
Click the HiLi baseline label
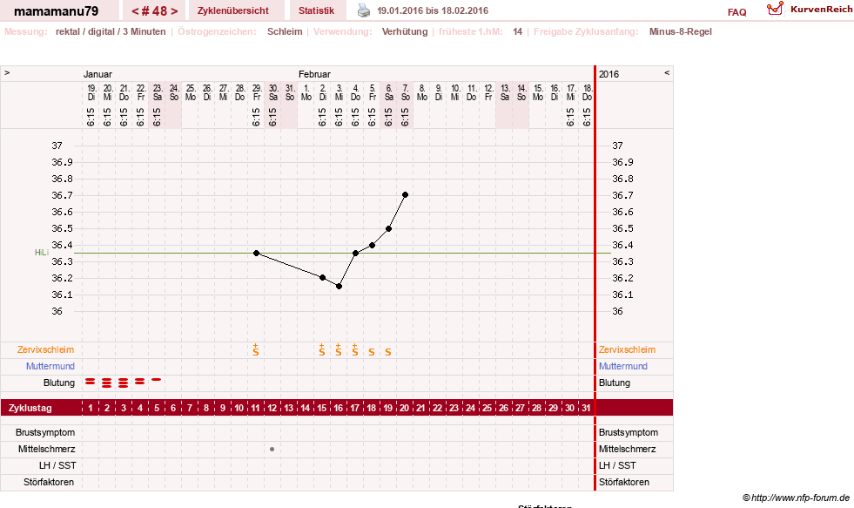[42, 253]
